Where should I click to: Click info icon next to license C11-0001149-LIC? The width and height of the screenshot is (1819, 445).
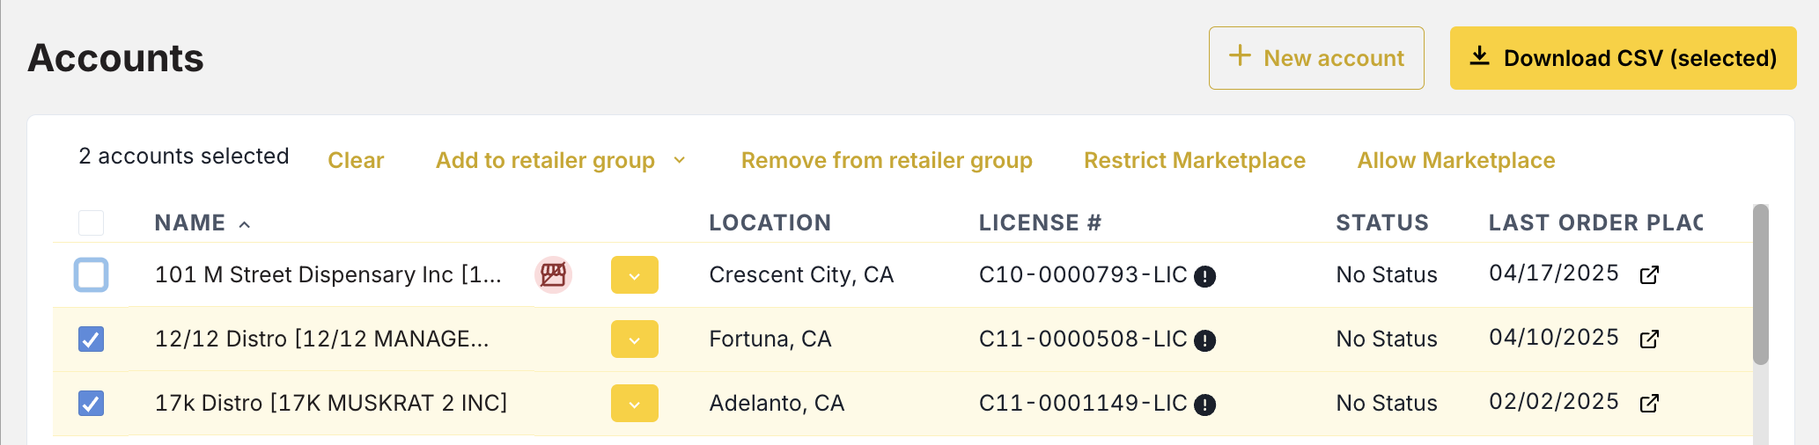coord(1204,405)
